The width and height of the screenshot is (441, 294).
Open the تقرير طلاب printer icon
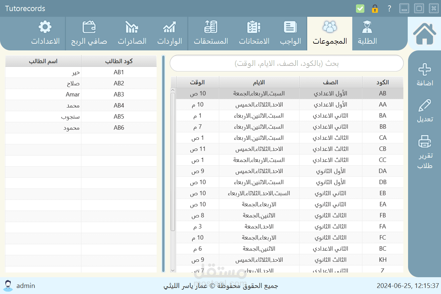425,141
